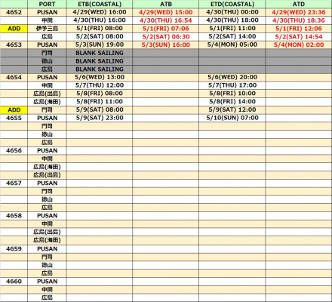Viewport: 332px width, 302px height.
Task: Select ATD cell 5/1(FRI) 12:06
Action: 299,29
